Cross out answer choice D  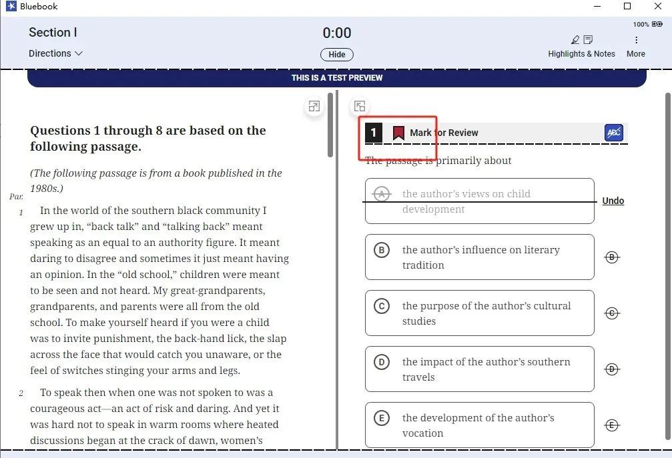[611, 369]
